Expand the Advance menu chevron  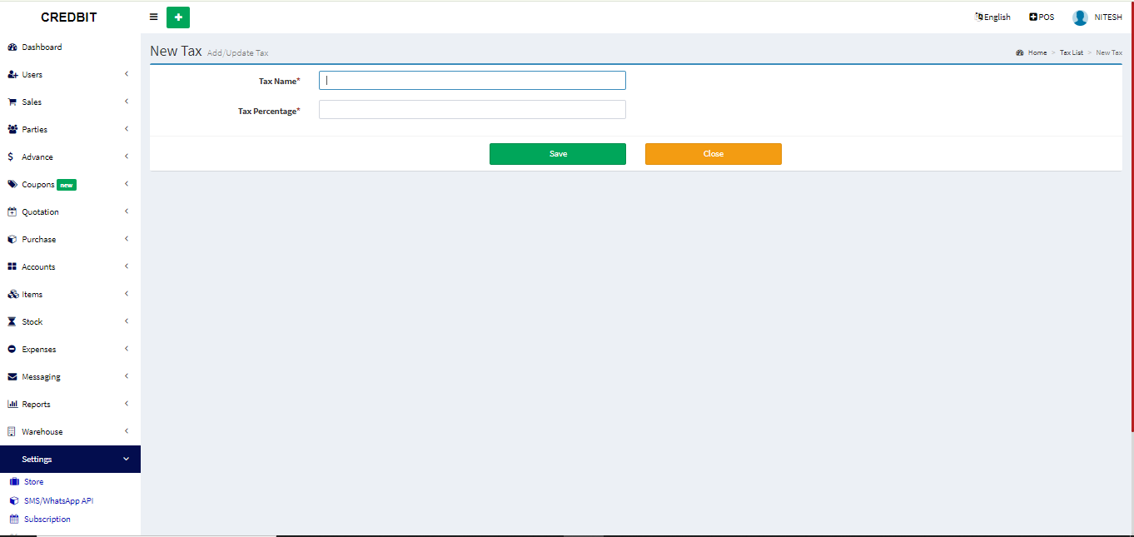click(x=127, y=157)
